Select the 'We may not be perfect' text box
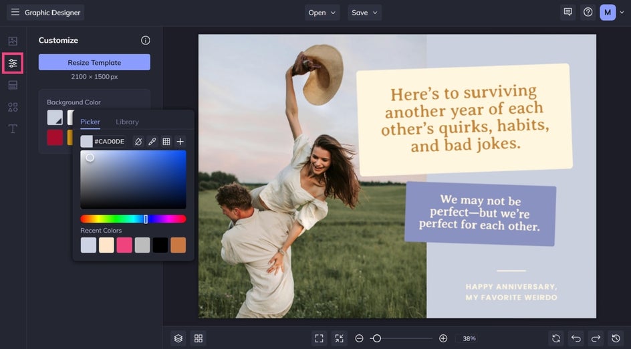Viewport: 631px width, 349px height. point(480,213)
